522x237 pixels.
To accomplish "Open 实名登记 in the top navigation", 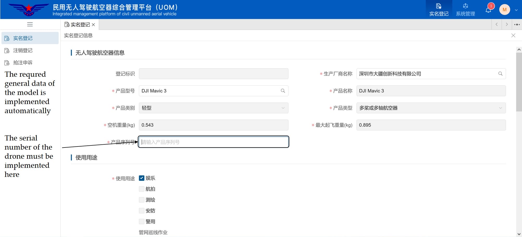I will [439, 10].
